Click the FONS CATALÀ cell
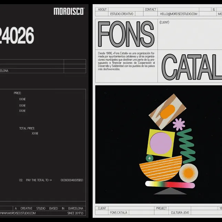Screen dimensions: 222x222 [x=118, y=213]
